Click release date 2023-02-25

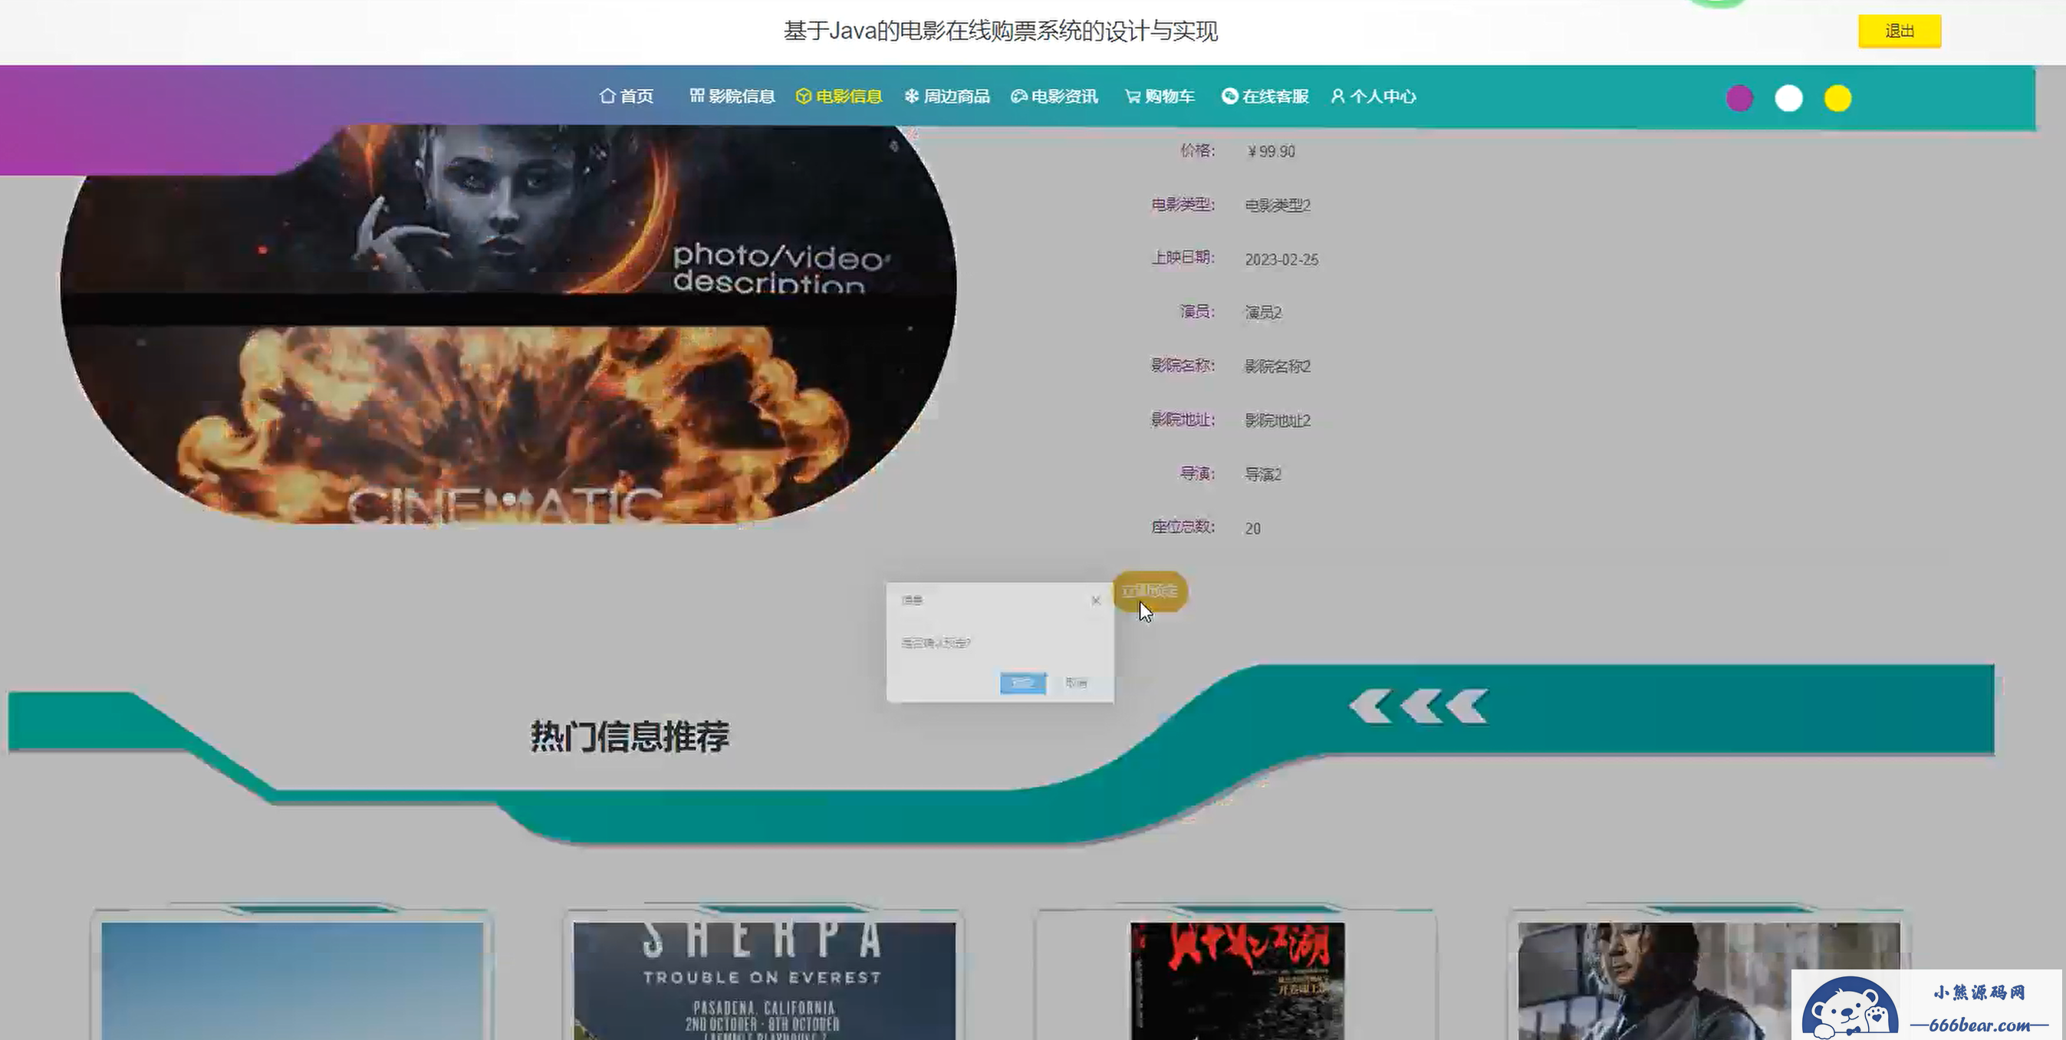[x=1281, y=260]
